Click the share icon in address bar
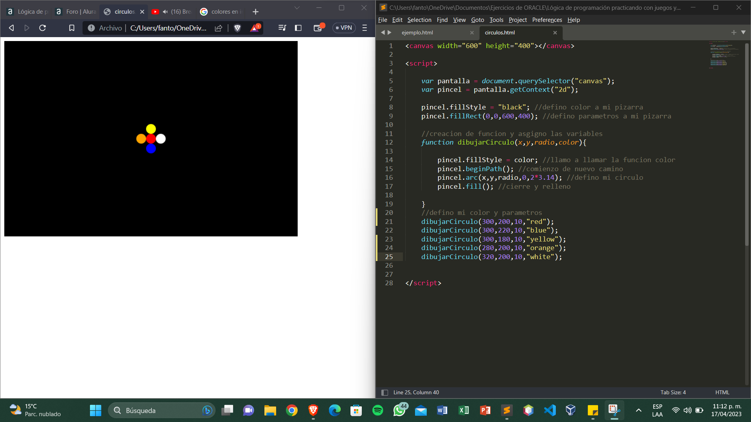Screen dimensions: 751x422 coord(219,28)
